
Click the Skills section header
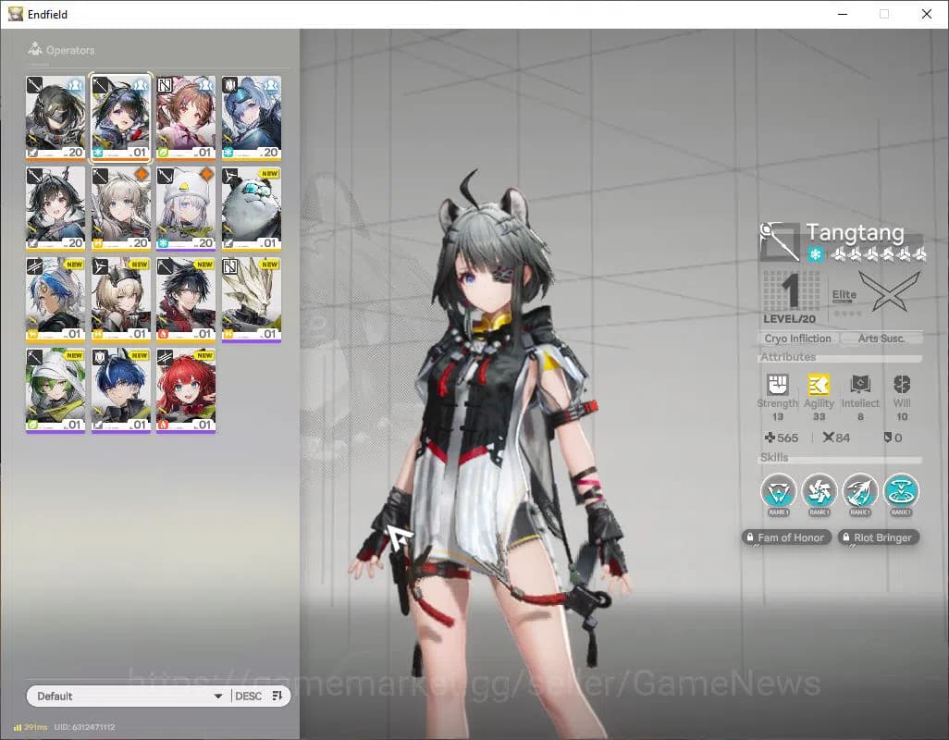(x=774, y=458)
